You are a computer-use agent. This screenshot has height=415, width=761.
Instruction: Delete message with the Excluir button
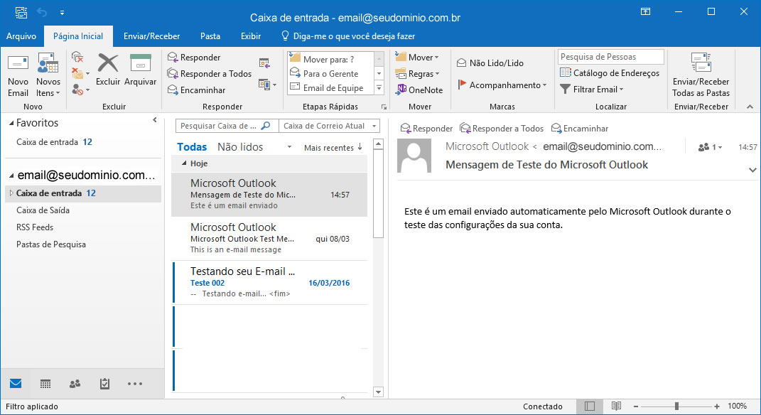[108, 70]
